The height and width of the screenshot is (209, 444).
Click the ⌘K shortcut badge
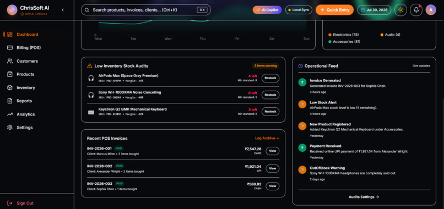202,10
